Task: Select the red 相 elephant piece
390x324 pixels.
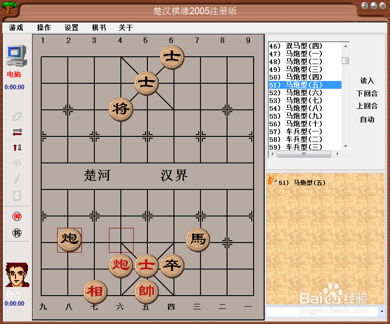Action: 95,292
